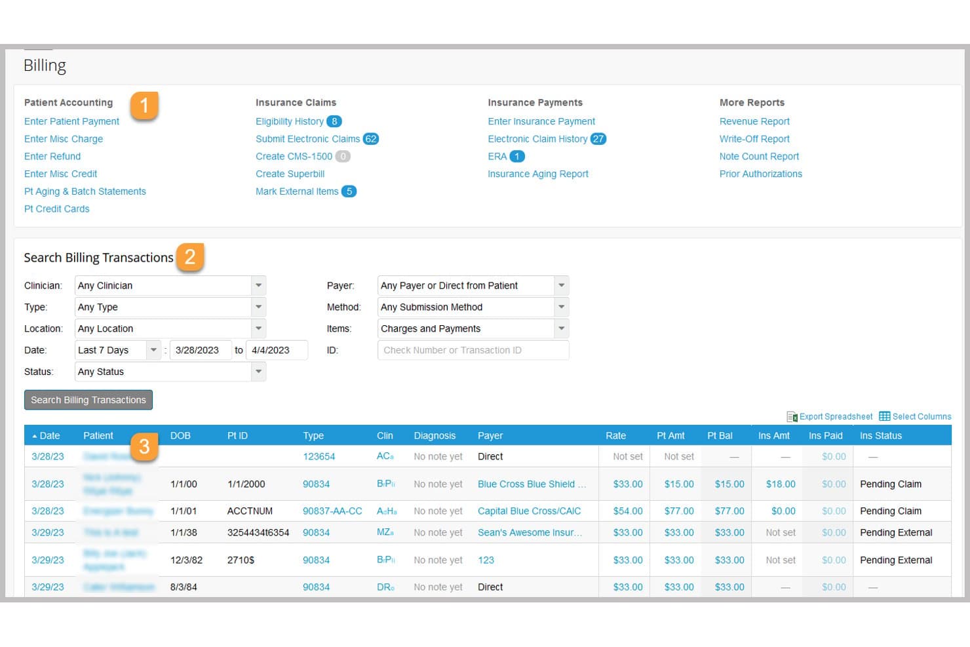
Task: Click the Eligibility History count badge 8
Action: pos(334,121)
